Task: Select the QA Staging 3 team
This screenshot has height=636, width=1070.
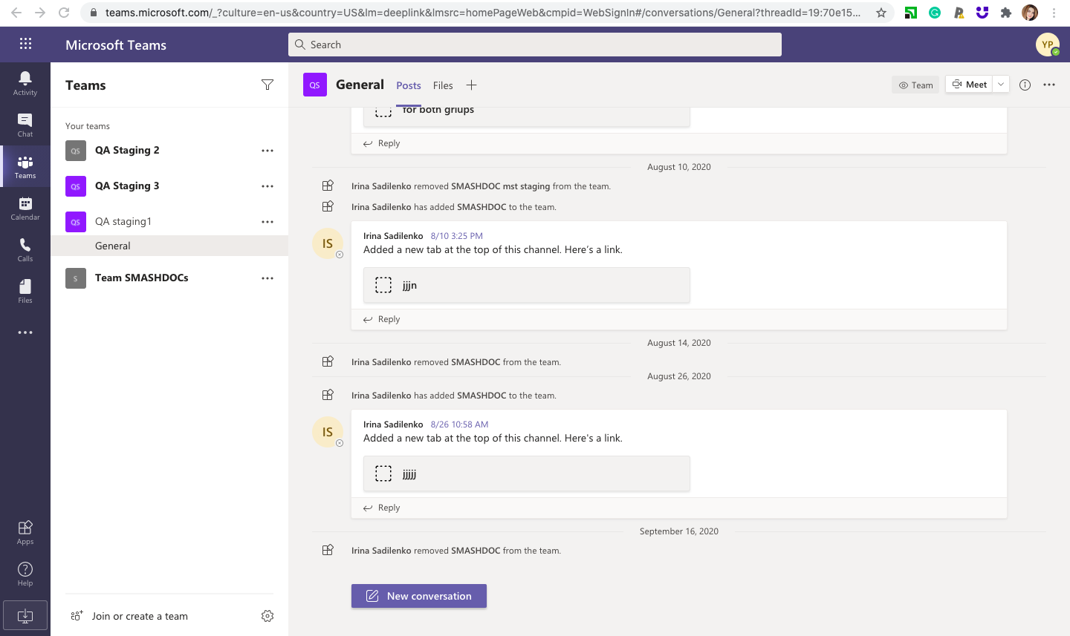Action: coord(169,186)
